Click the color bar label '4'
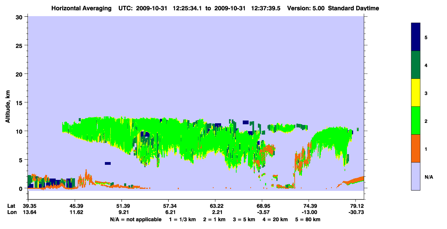Screen dimensions: 447x229 click(x=426, y=65)
